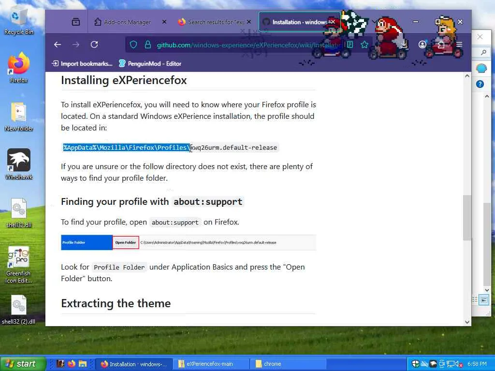Screen dimensions: 495x371
Task: Select the Windhawk desktop shortcut
Action: point(19,164)
